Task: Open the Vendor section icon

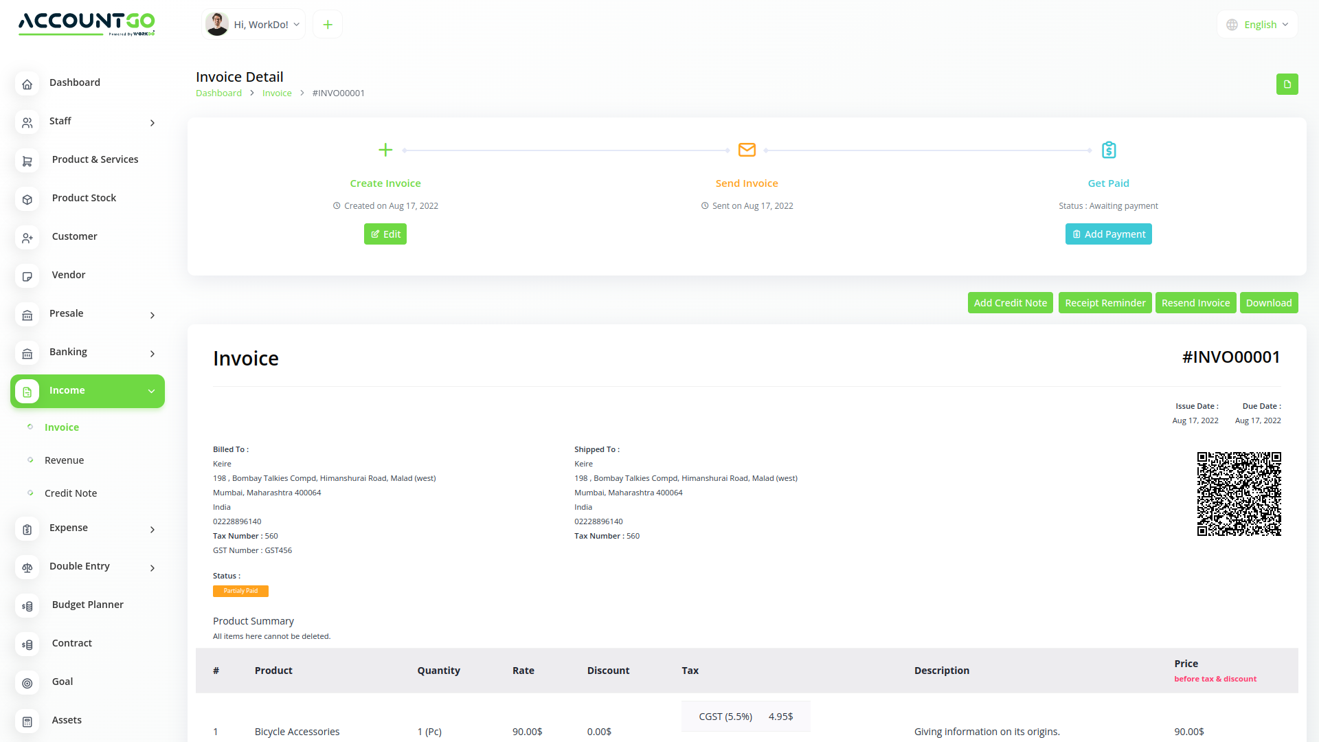Action: (x=27, y=276)
